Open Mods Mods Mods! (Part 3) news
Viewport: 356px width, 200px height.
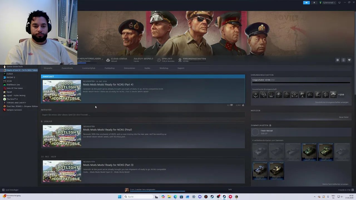click(x=108, y=165)
